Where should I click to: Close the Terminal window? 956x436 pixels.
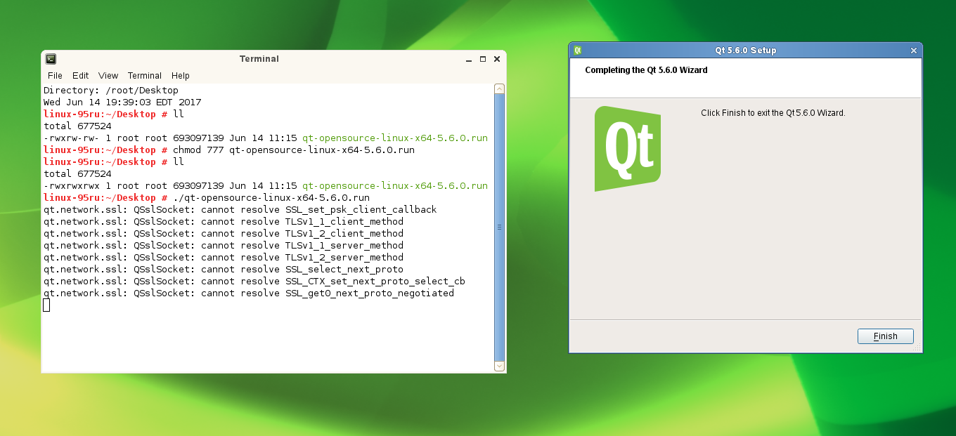[x=497, y=59]
